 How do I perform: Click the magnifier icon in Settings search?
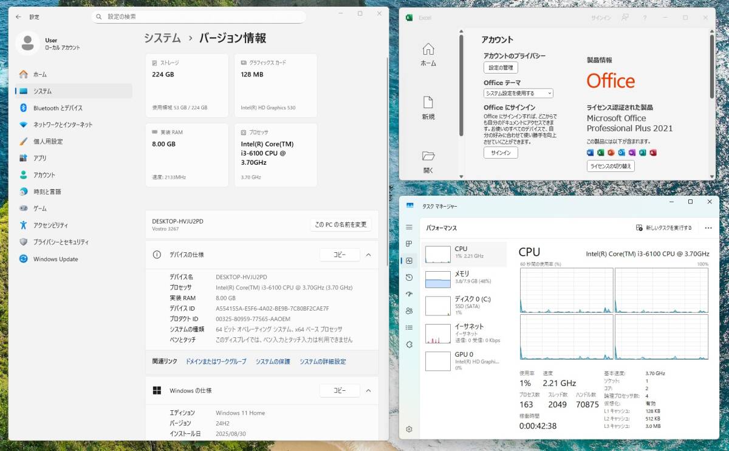coord(99,16)
